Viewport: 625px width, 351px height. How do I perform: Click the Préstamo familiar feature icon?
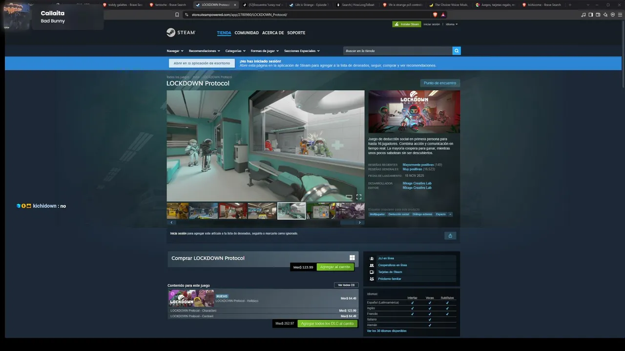372,279
